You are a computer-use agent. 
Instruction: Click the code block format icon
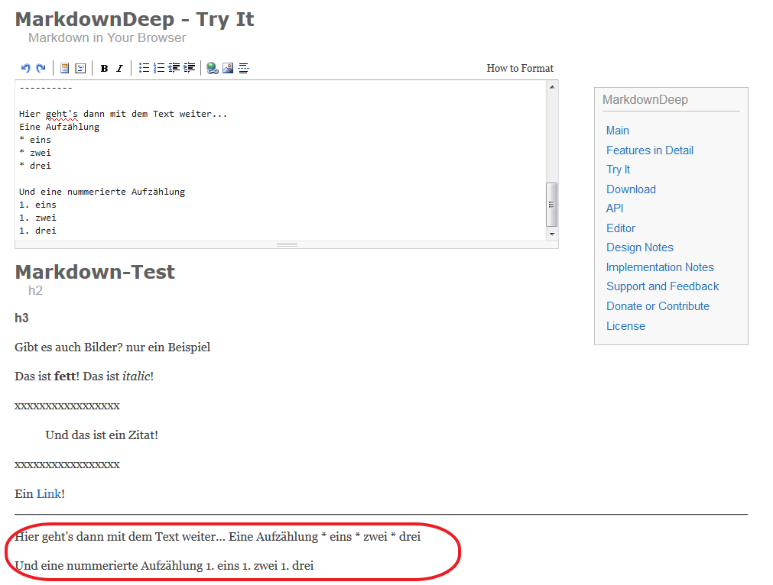80,68
